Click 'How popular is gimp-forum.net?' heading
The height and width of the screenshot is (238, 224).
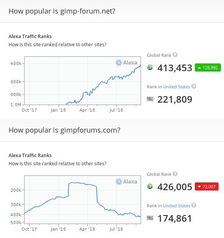coord(62,11)
